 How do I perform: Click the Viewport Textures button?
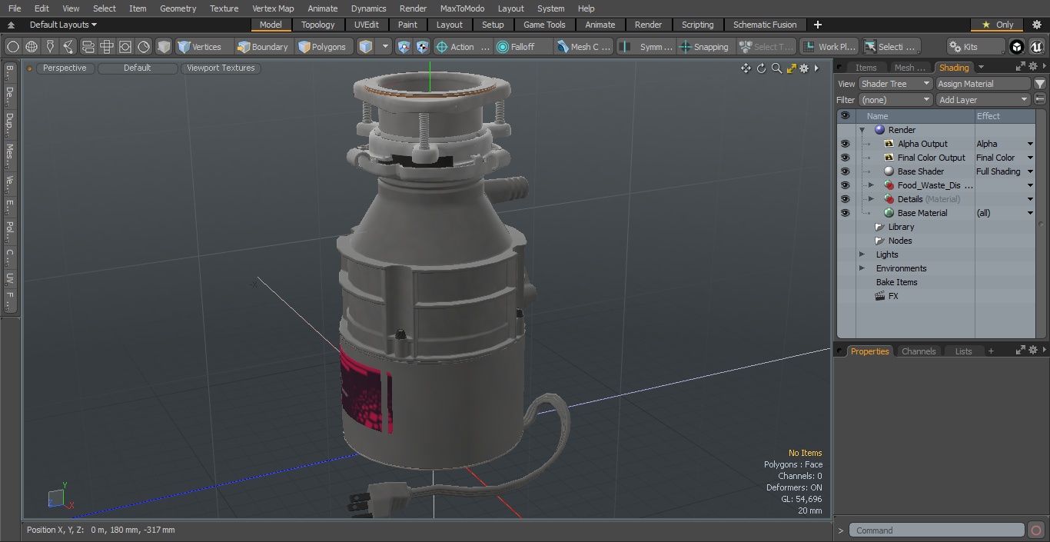coord(221,68)
